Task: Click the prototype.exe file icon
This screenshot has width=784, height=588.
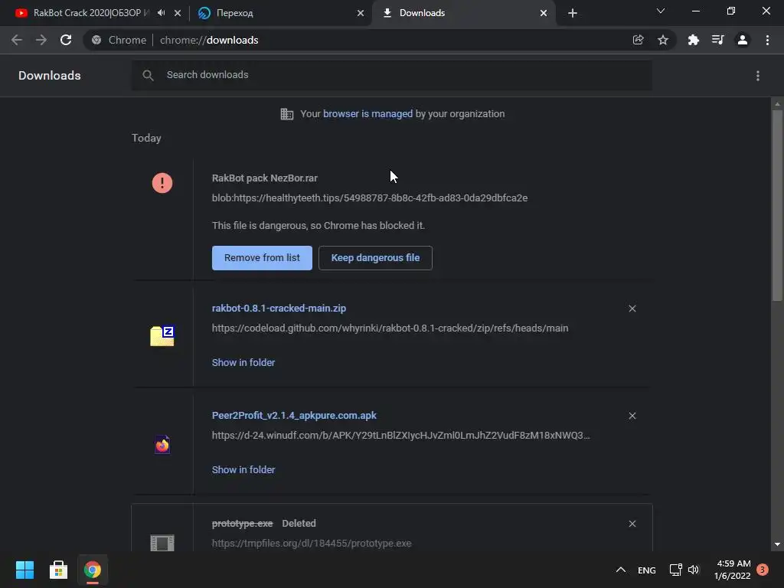Action: tap(162, 543)
